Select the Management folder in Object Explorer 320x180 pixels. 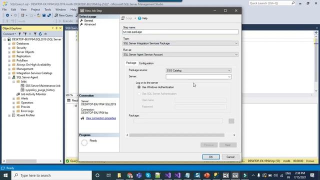(24, 69)
